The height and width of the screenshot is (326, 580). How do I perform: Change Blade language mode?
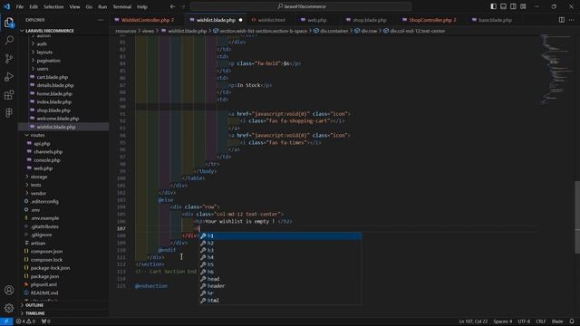[557, 321]
